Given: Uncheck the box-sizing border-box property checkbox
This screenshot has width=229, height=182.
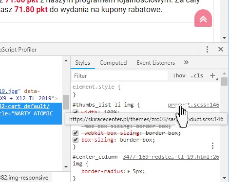Looking at the screenshot, I should click(x=76, y=140).
